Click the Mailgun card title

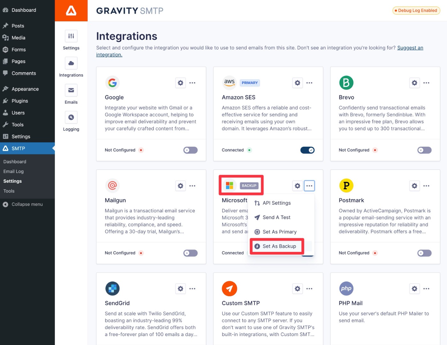pos(115,200)
